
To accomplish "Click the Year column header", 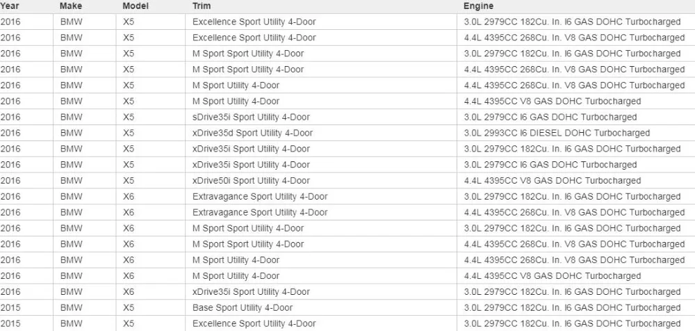I will (9, 6).
